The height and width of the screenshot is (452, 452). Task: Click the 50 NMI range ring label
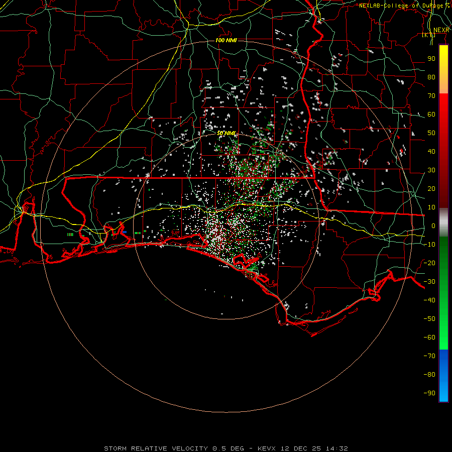[x=227, y=133]
